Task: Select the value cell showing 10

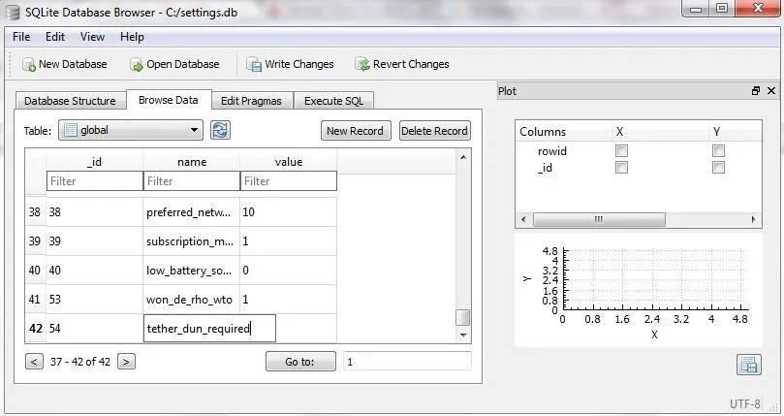Action: (289, 212)
